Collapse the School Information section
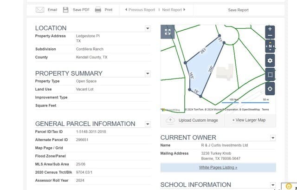 [273, 185]
